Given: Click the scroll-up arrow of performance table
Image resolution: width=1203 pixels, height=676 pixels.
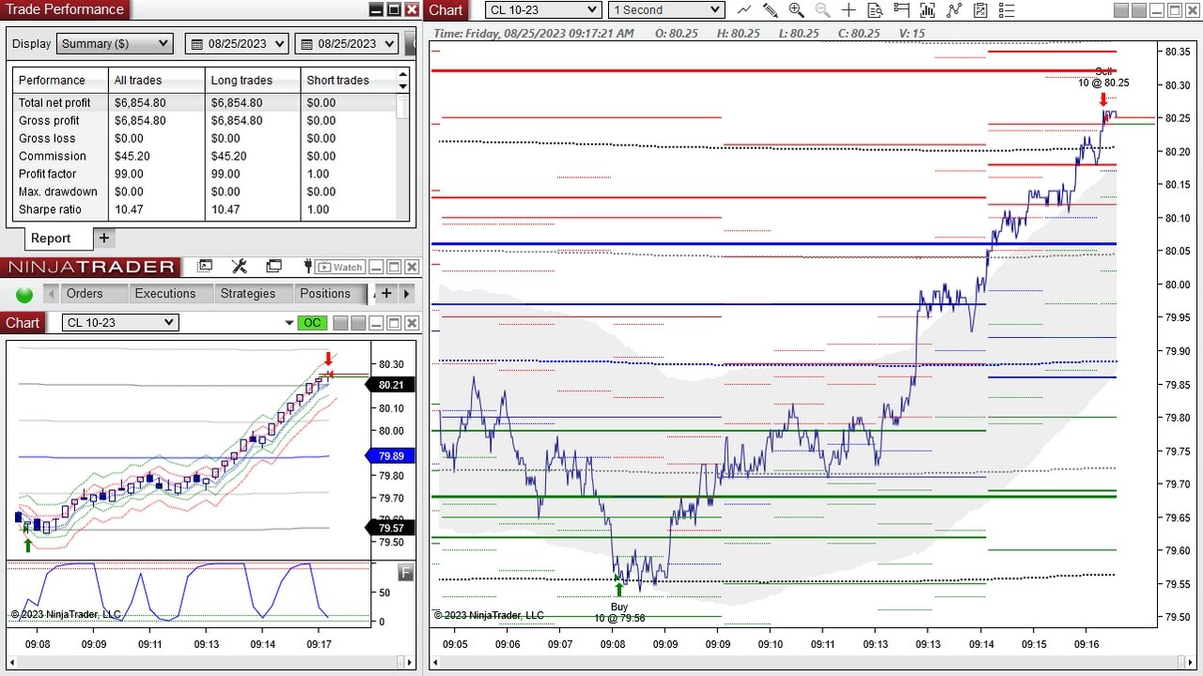Looking at the screenshot, I should click(403, 73).
